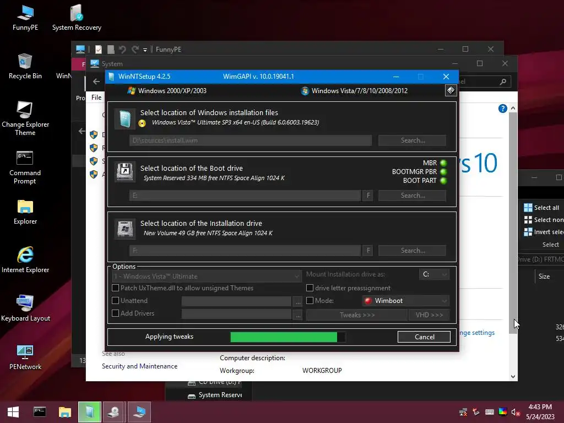Open the Recycle Bin icon

click(x=25, y=67)
